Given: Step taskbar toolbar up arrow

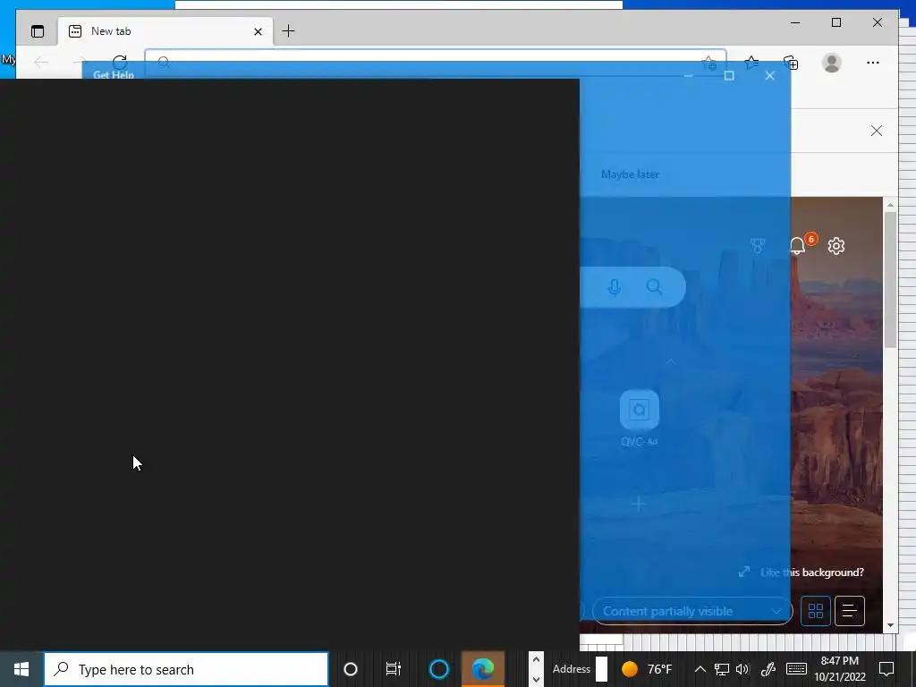Looking at the screenshot, I should click(536, 660).
